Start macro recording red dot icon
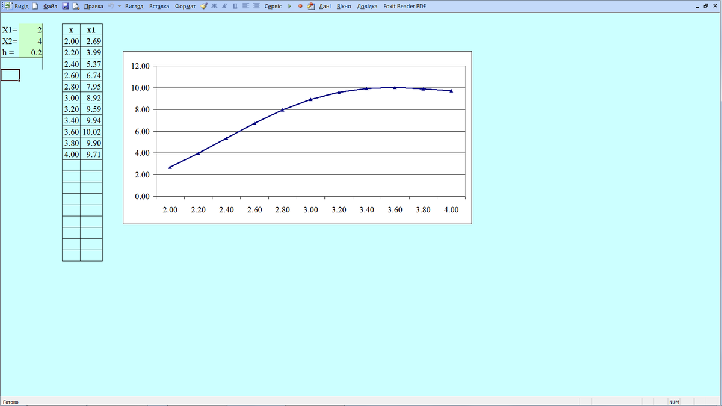The width and height of the screenshot is (722, 406). click(x=300, y=6)
